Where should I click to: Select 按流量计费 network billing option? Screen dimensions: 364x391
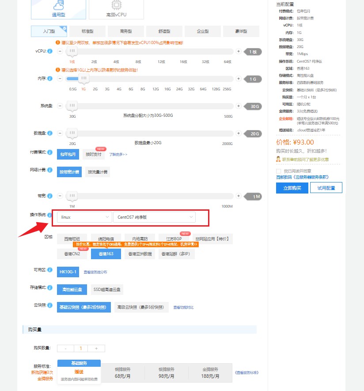(x=98, y=172)
